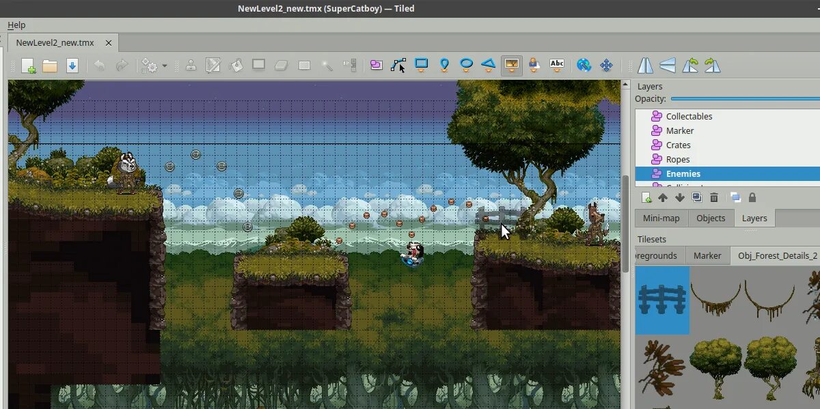This screenshot has width=820, height=409.
Task: Rotate selection right
Action: tap(712, 66)
